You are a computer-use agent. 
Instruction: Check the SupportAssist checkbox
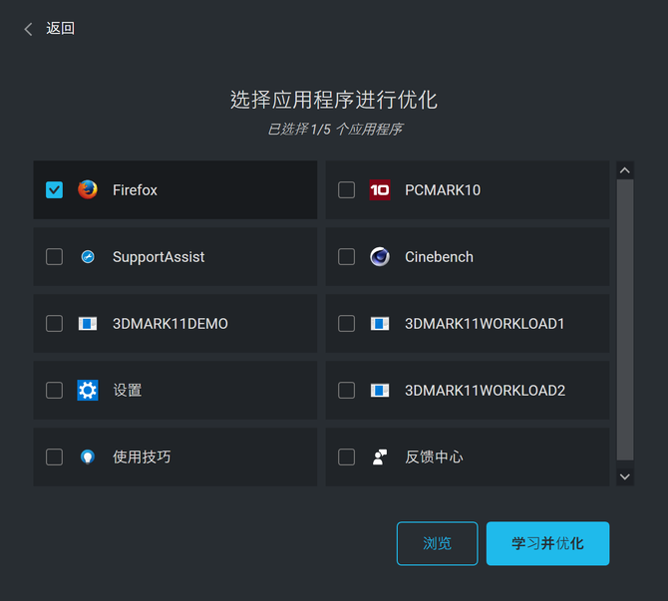(54, 256)
